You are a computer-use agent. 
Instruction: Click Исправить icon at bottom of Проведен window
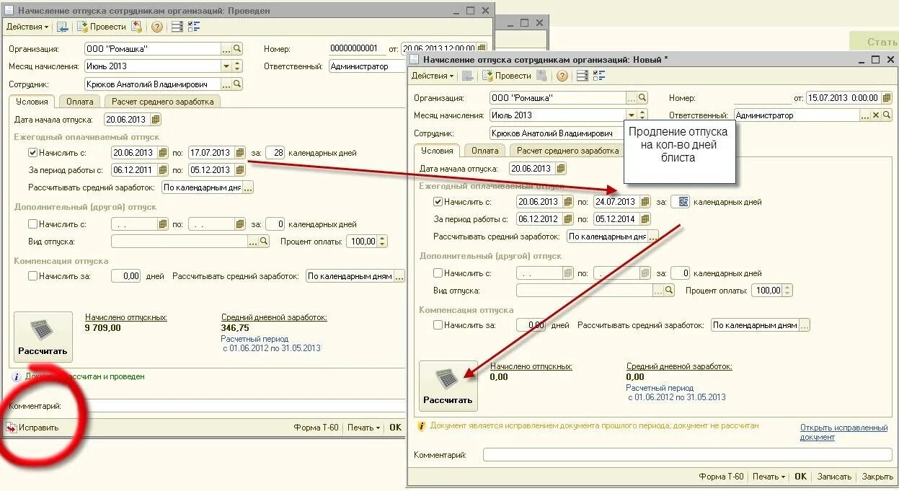[x=11, y=428]
